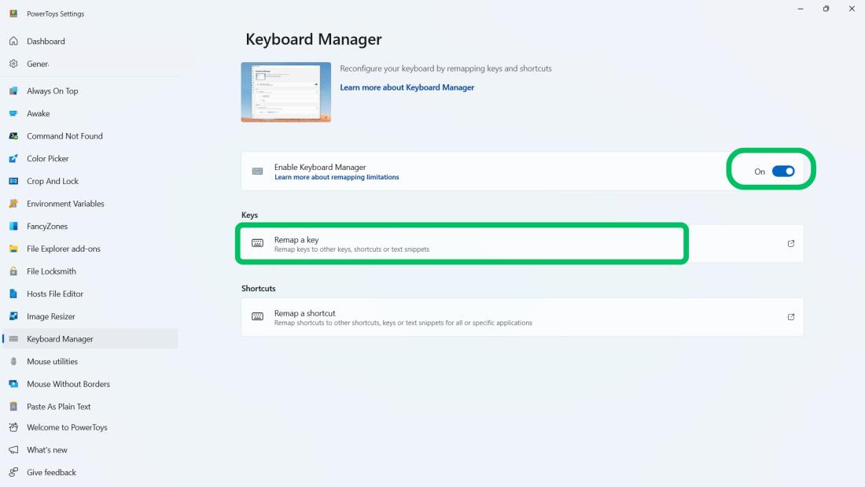Image resolution: width=865 pixels, height=487 pixels.
Task: Click the PowerToys app logo in title bar
Action: point(14,14)
